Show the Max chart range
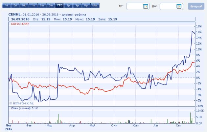207x132 pixels. [x=95, y=6]
